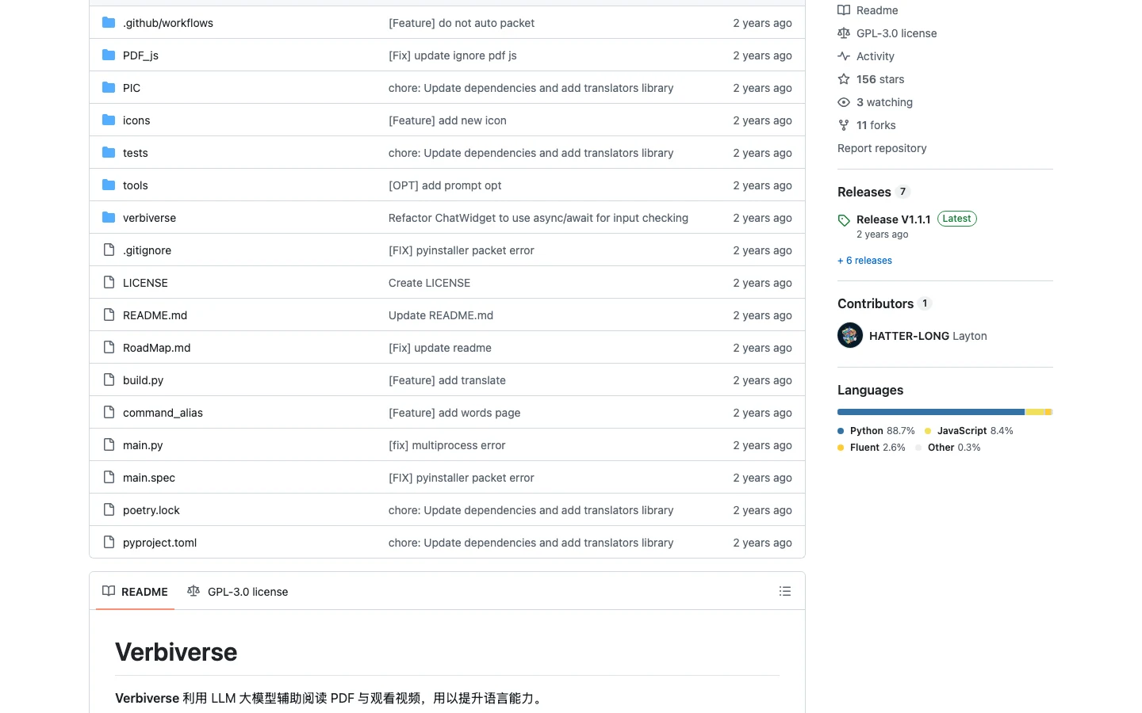
Task: Open the verbiverse folder
Action: click(149, 218)
